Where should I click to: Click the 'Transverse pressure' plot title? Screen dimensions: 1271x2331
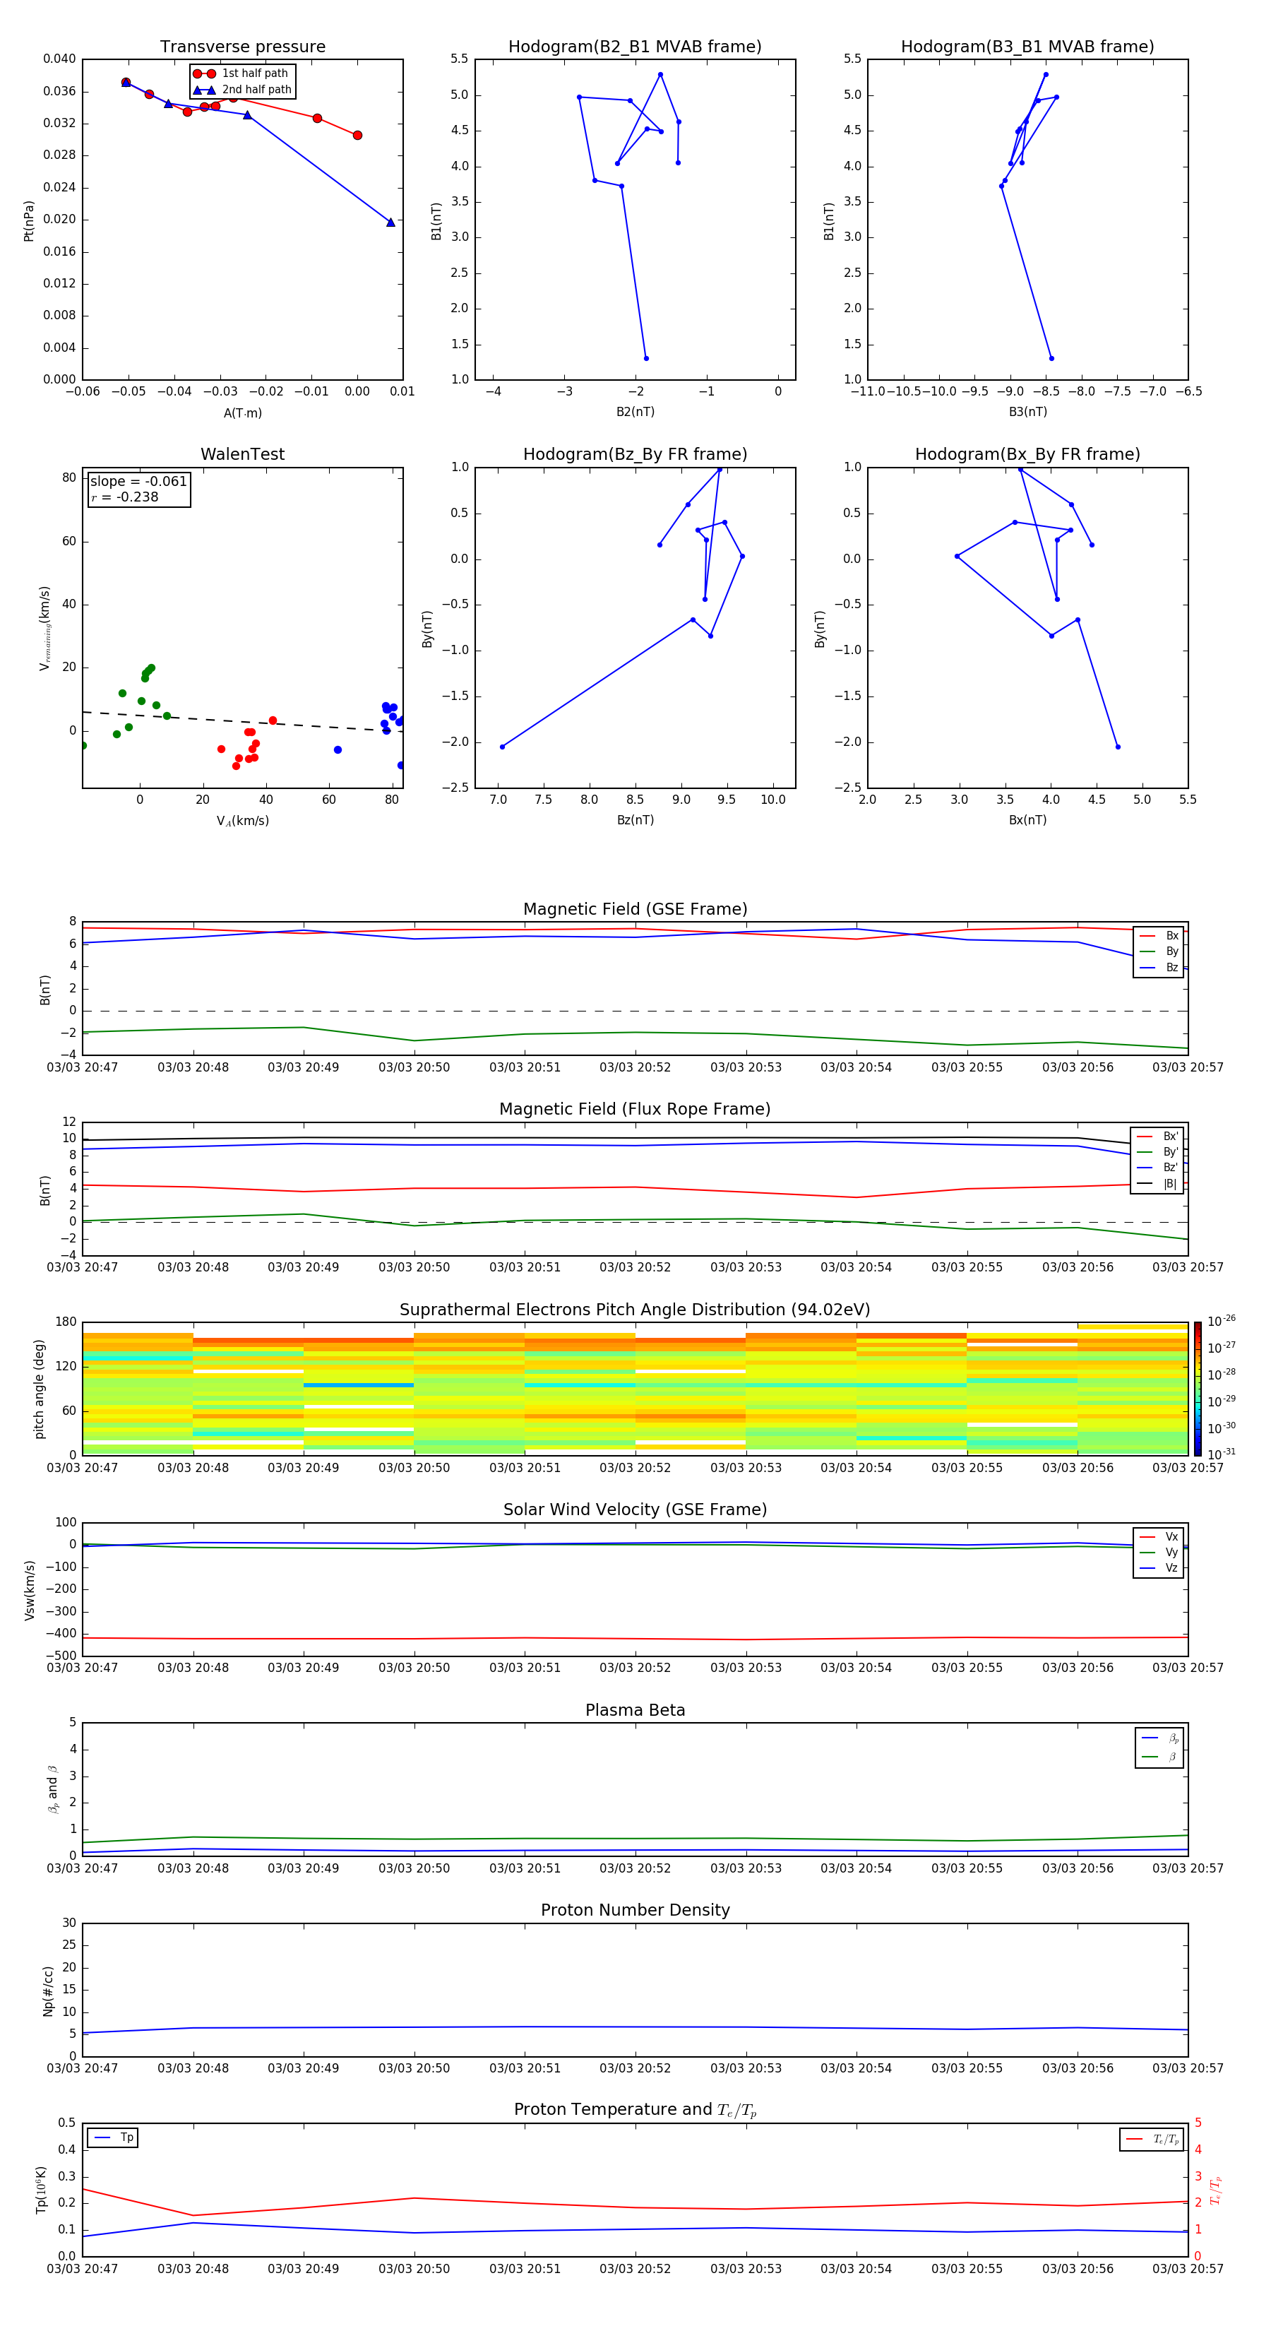coord(242,46)
